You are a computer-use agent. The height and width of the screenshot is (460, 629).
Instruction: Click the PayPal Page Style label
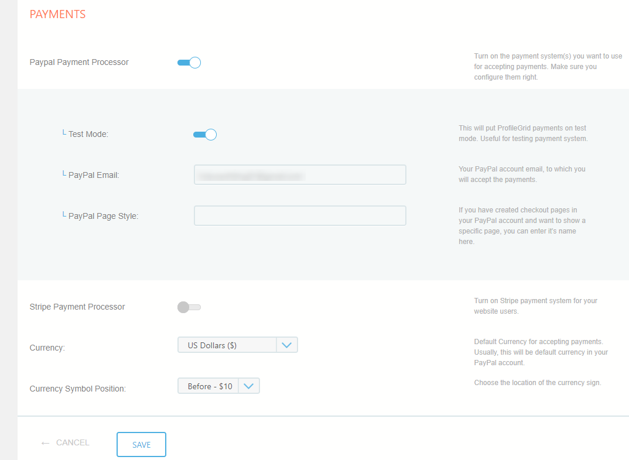(x=103, y=216)
